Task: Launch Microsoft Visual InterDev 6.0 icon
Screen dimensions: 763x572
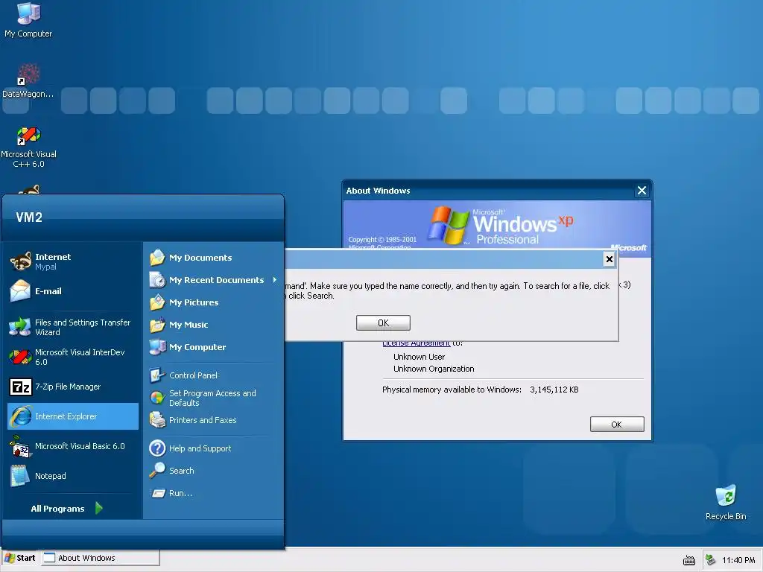Action: click(20, 357)
